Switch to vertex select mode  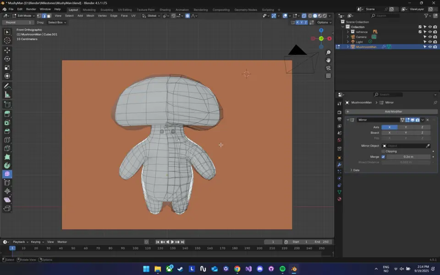[x=39, y=16]
